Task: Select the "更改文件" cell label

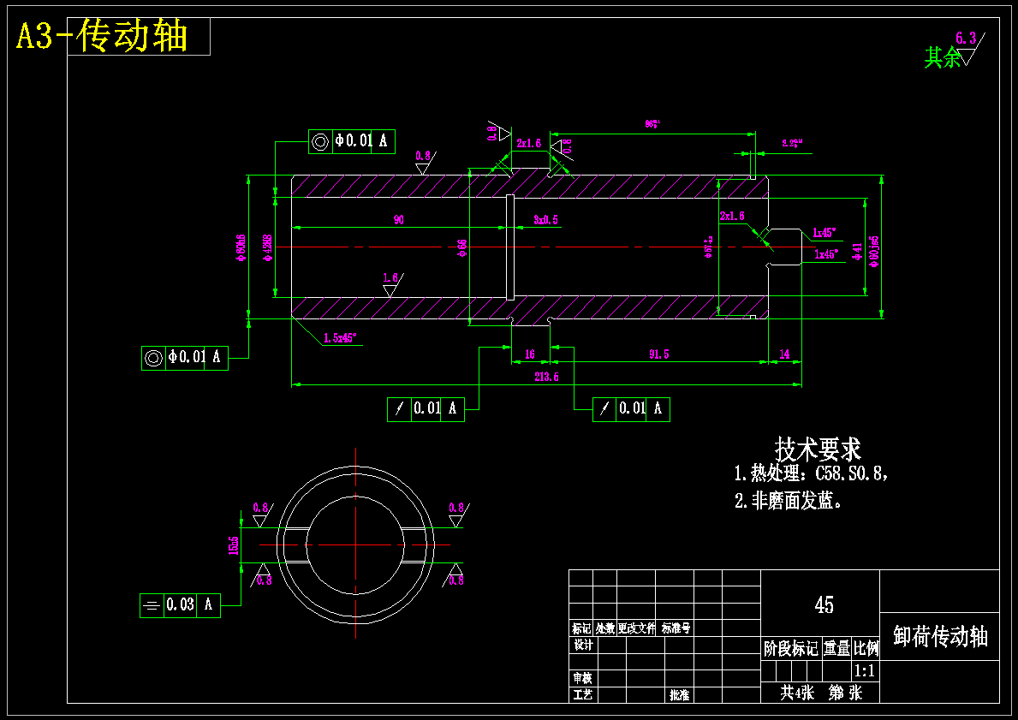Action: 636,628
